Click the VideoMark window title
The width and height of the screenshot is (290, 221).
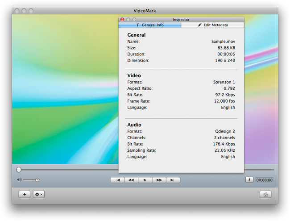(x=145, y=10)
